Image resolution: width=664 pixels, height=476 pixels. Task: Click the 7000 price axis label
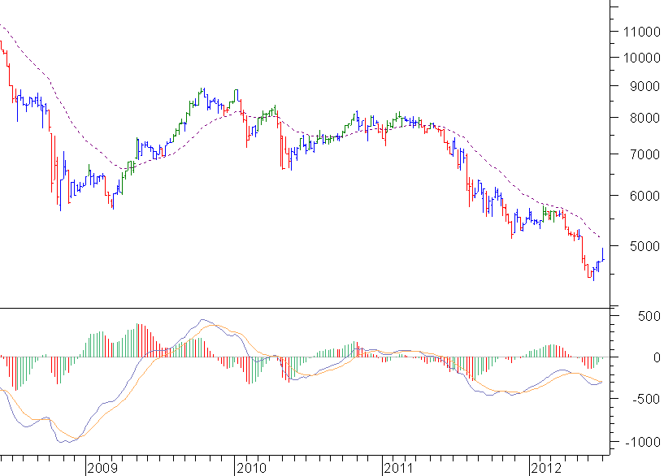[x=644, y=154]
